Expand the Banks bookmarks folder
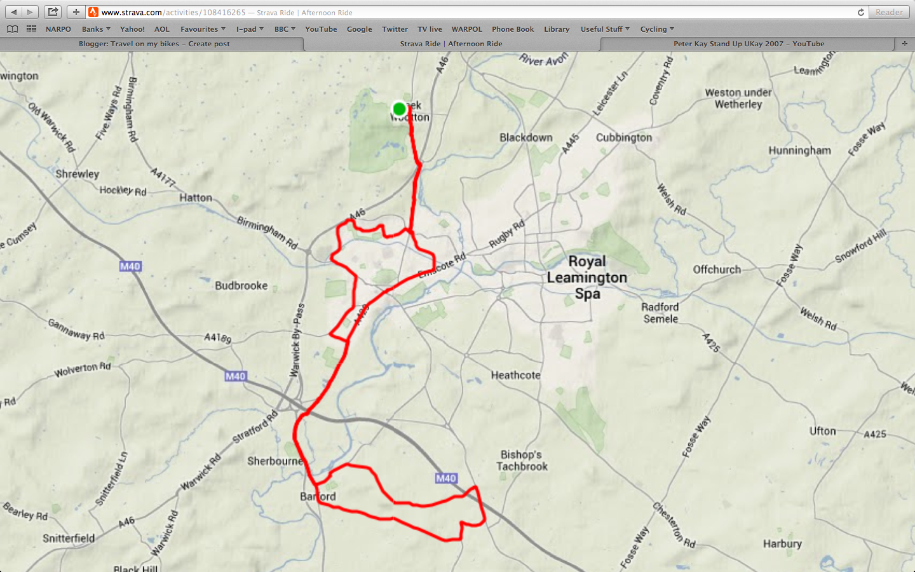Viewport: 915px width, 572px height. [96, 29]
